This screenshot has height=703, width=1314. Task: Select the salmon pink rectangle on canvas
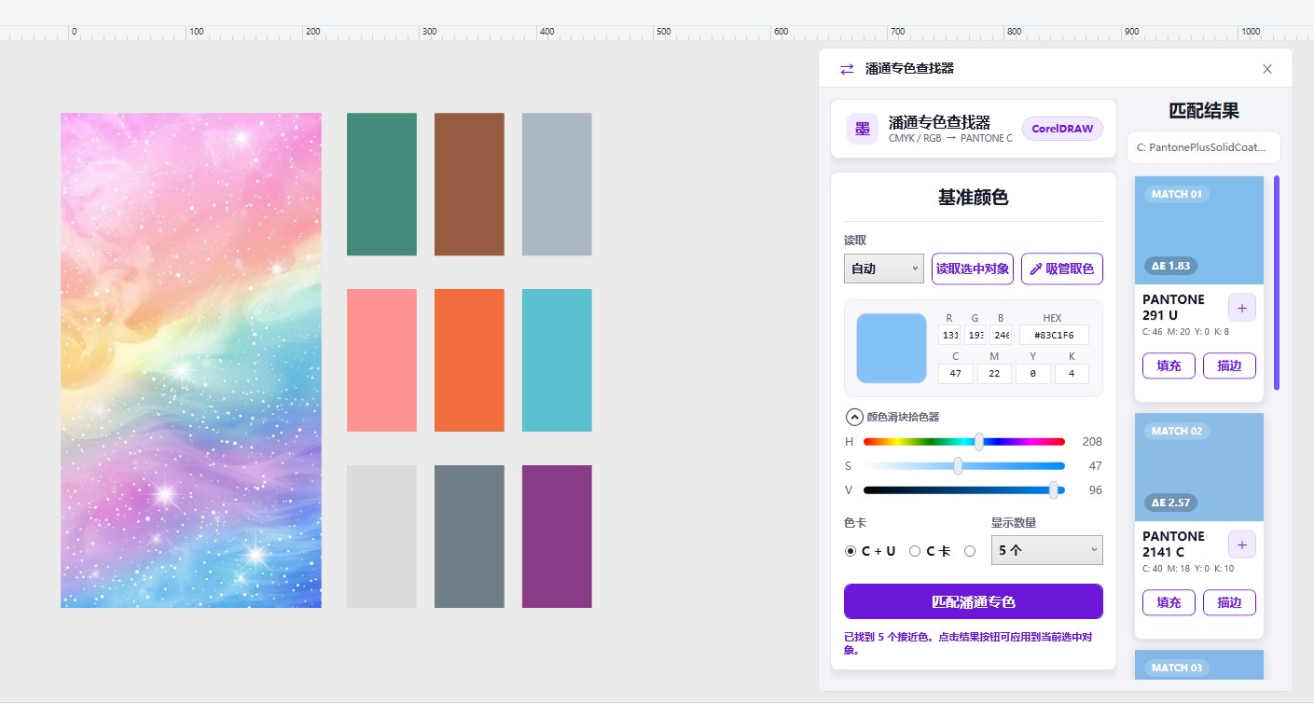click(381, 360)
